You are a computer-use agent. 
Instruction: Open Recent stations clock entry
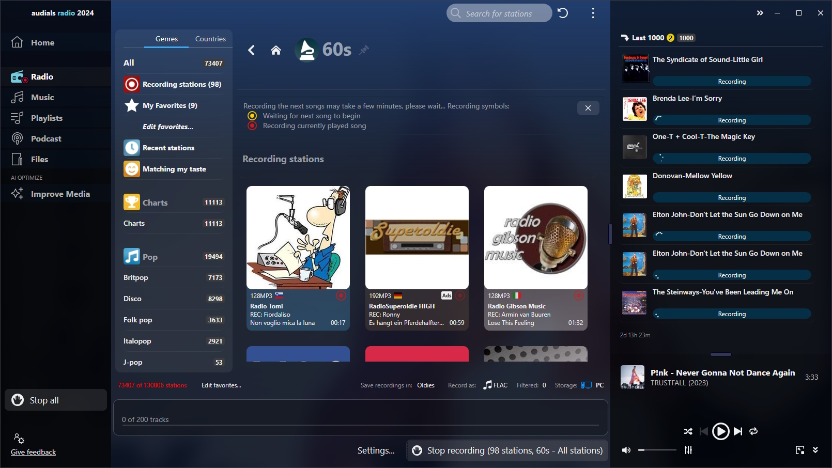pos(174,148)
